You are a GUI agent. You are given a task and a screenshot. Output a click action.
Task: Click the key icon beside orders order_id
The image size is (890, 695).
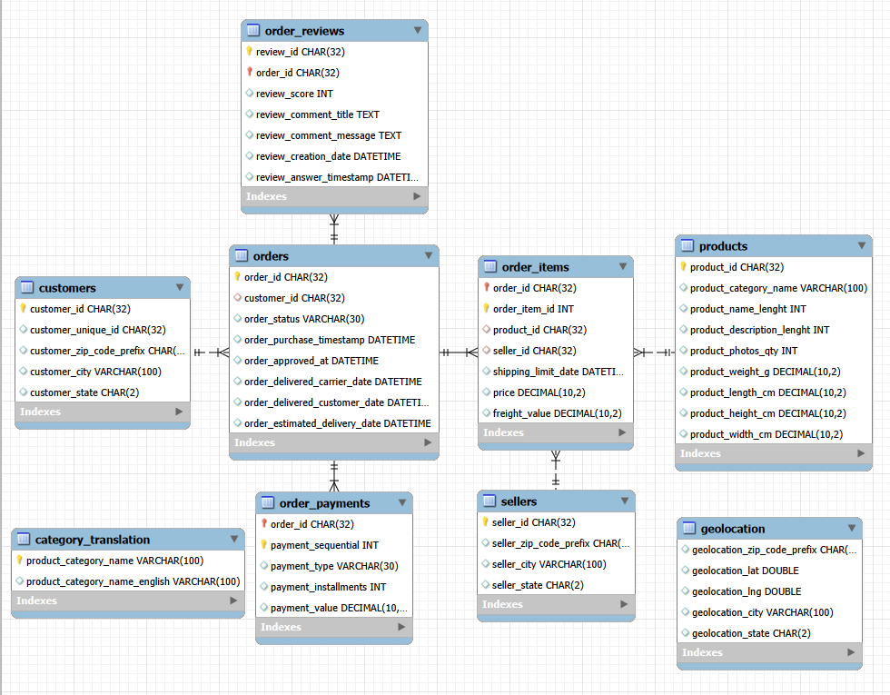[x=238, y=276]
